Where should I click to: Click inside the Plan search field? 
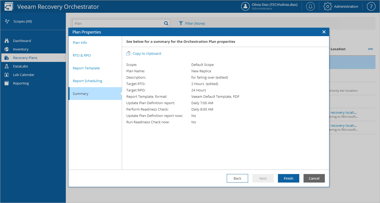115,23
